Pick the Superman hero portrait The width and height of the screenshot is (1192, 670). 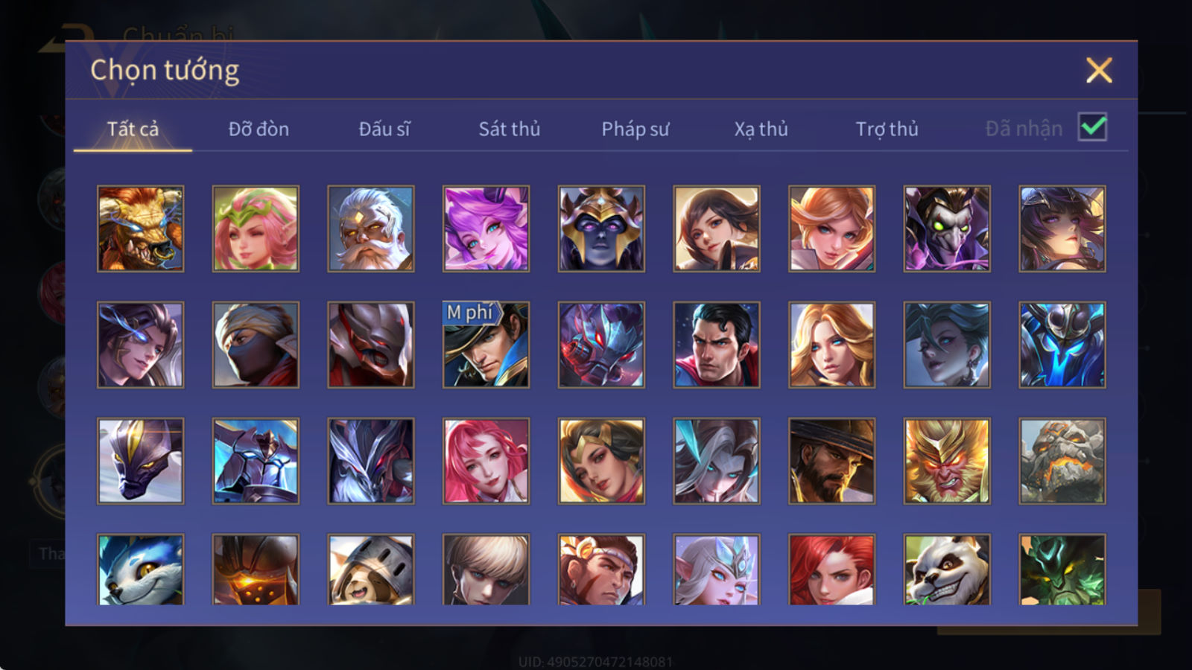coord(716,345)
